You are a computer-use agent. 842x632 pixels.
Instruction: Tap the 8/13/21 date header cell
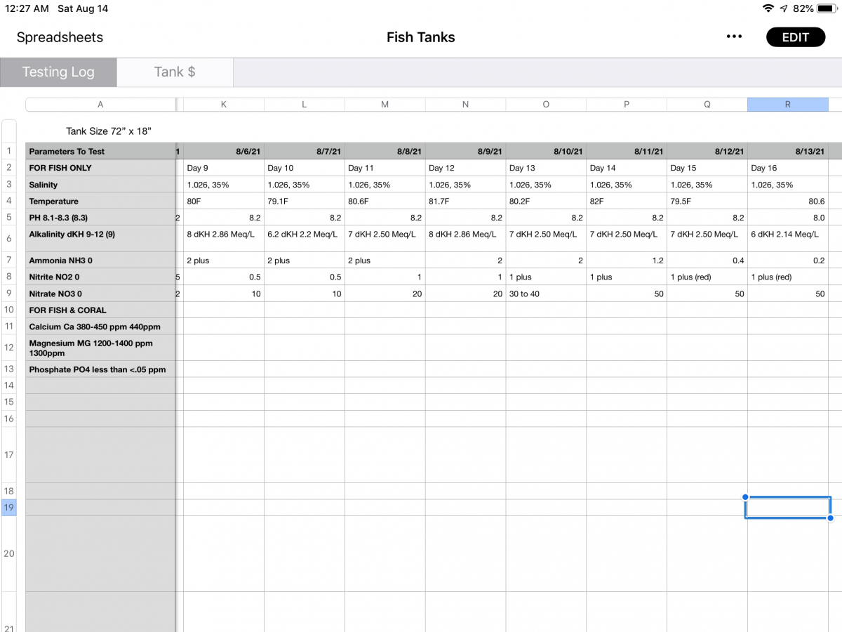pos(787,151)
